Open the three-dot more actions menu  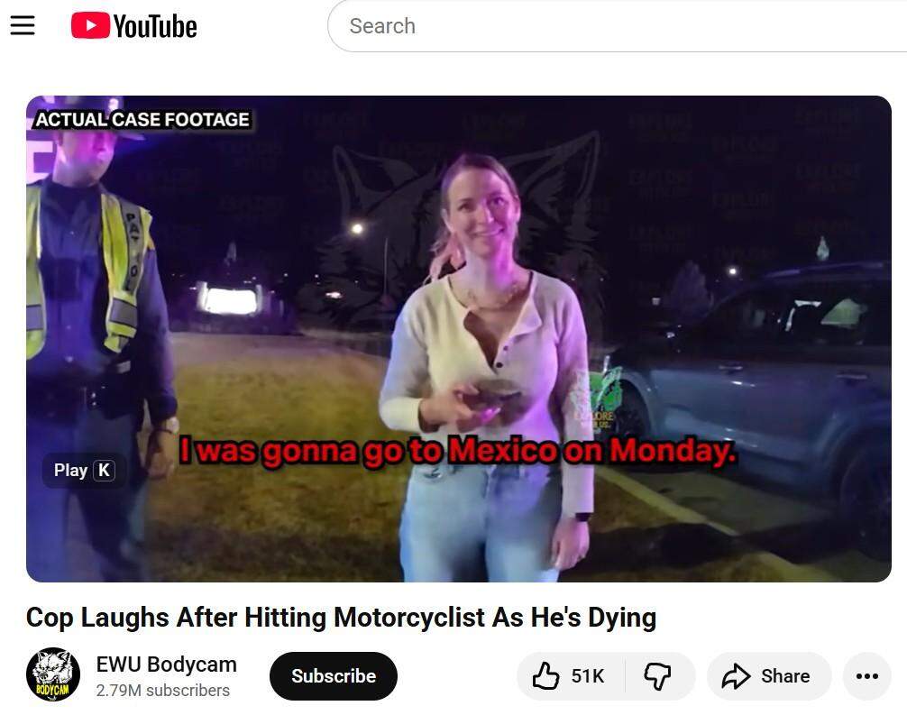866,676
